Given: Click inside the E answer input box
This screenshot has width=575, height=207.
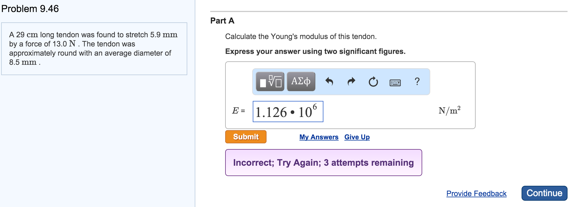Looking at the screenshot, I should [x=288, y=112].
